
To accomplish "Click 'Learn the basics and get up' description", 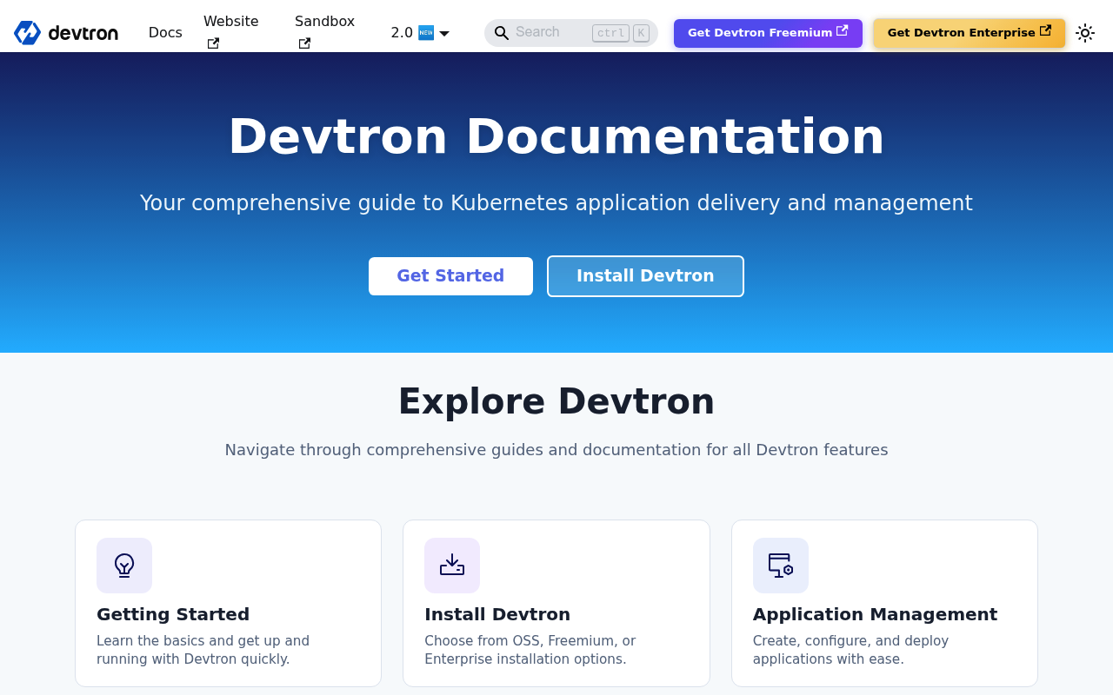I will coord(203,650).
